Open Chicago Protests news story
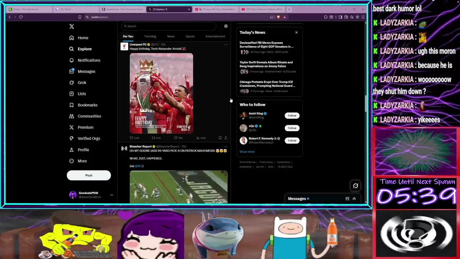 (269, 86)
